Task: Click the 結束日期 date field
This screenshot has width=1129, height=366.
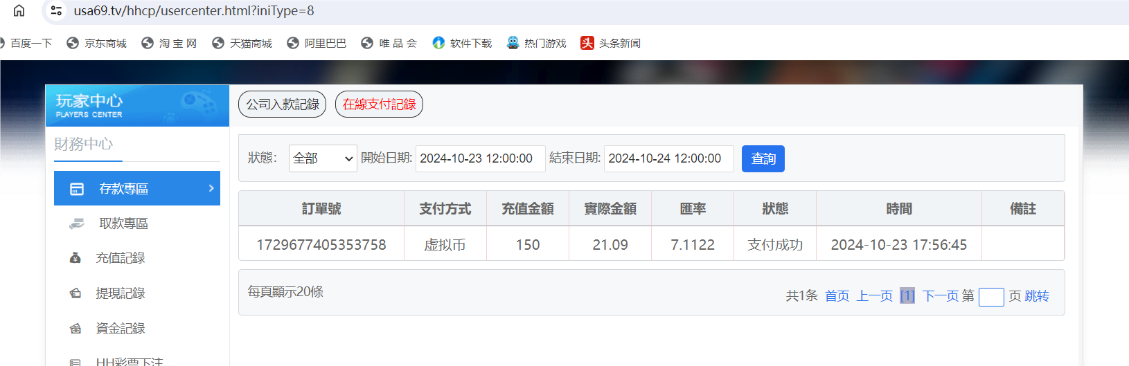Action: (x=669, y=158)
